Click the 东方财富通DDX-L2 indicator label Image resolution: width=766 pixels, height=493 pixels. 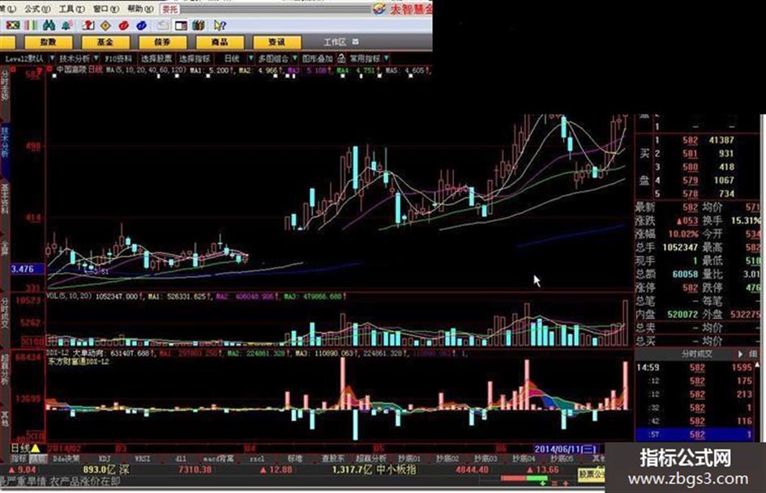pyautogui.click(x=78, y=362)
